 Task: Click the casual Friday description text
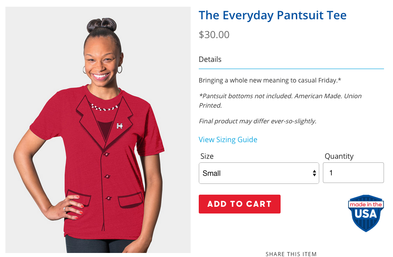pyautogui.click(x=270, y=80)
